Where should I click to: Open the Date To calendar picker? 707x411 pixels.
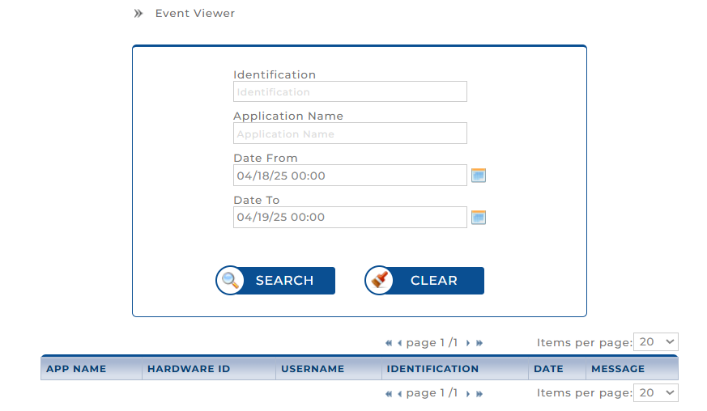pyautogui.click(x=478, y=218)
